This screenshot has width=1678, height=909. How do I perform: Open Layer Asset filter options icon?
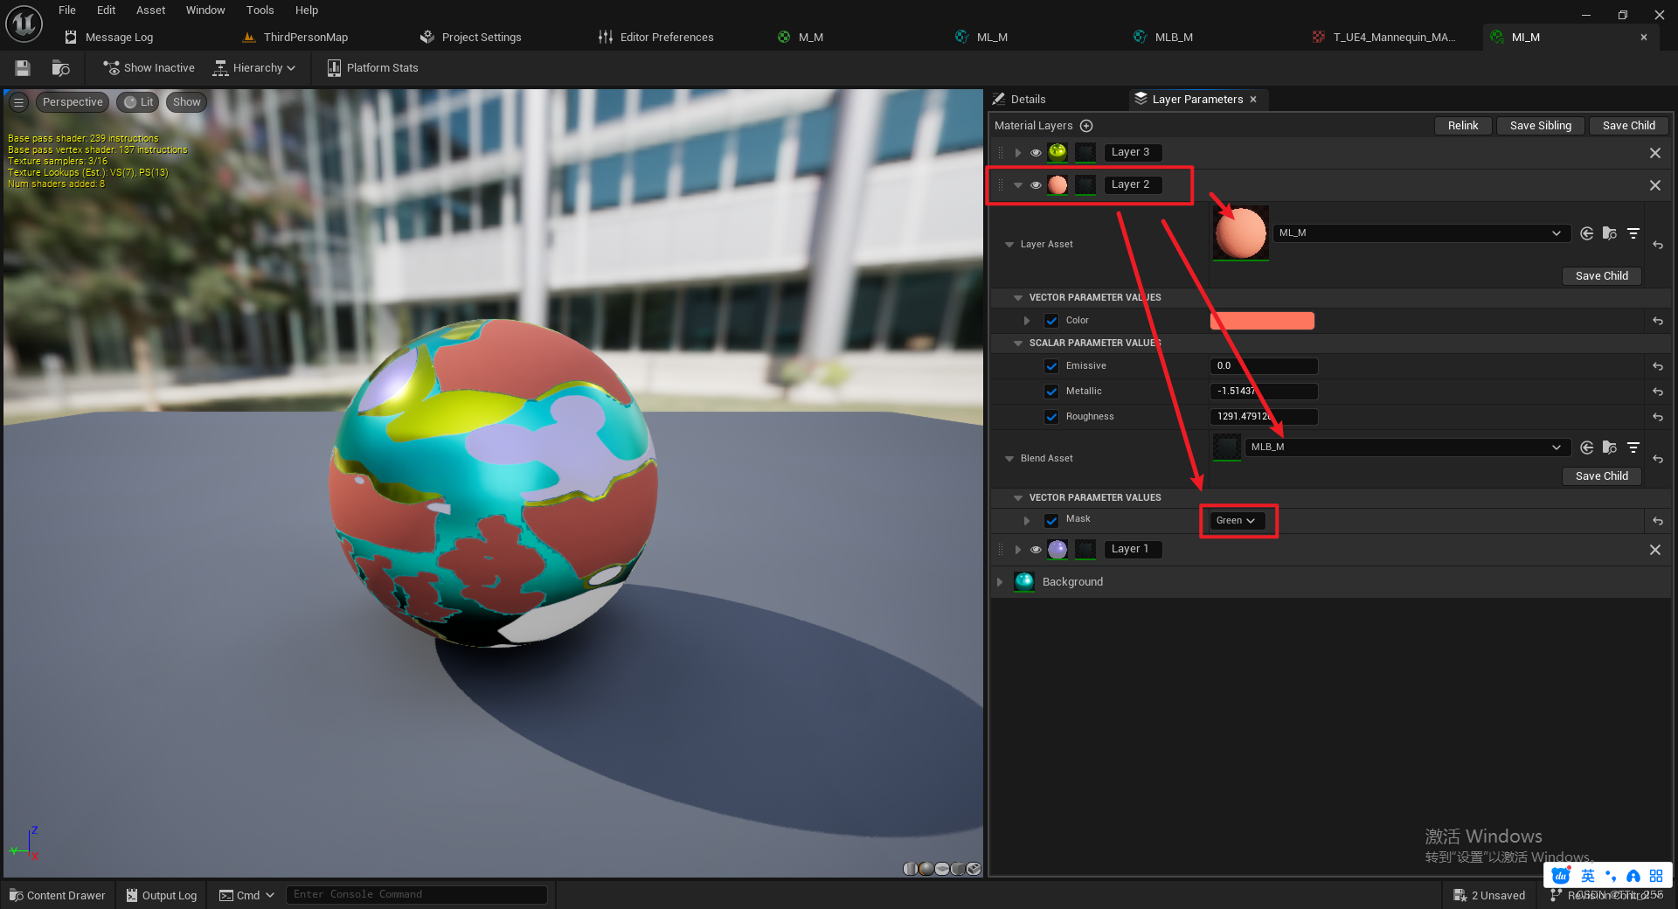click(1633, 233)
